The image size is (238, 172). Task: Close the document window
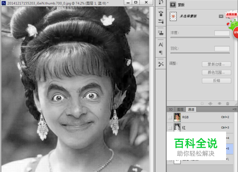tap(146, 2)
